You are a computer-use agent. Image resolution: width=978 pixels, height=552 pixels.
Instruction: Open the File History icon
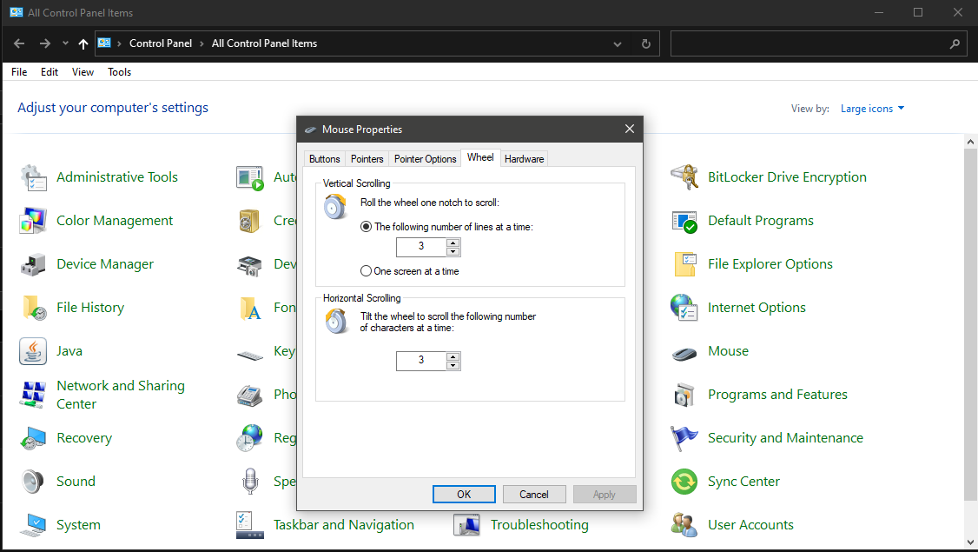coord(33,308)
